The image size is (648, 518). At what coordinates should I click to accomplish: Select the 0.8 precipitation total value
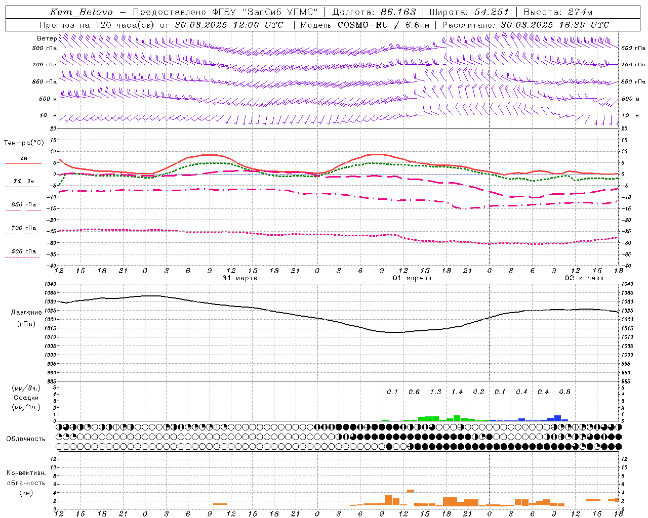click(x=564, y=392)
